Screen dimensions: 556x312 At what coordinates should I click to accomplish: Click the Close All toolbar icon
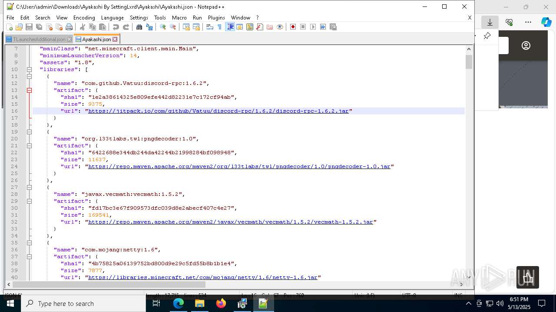(59, 27)
